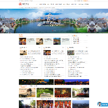Switch to the non-highlighted second gallery tab
The image size is (108, 108).
click(x=34, y=86)
